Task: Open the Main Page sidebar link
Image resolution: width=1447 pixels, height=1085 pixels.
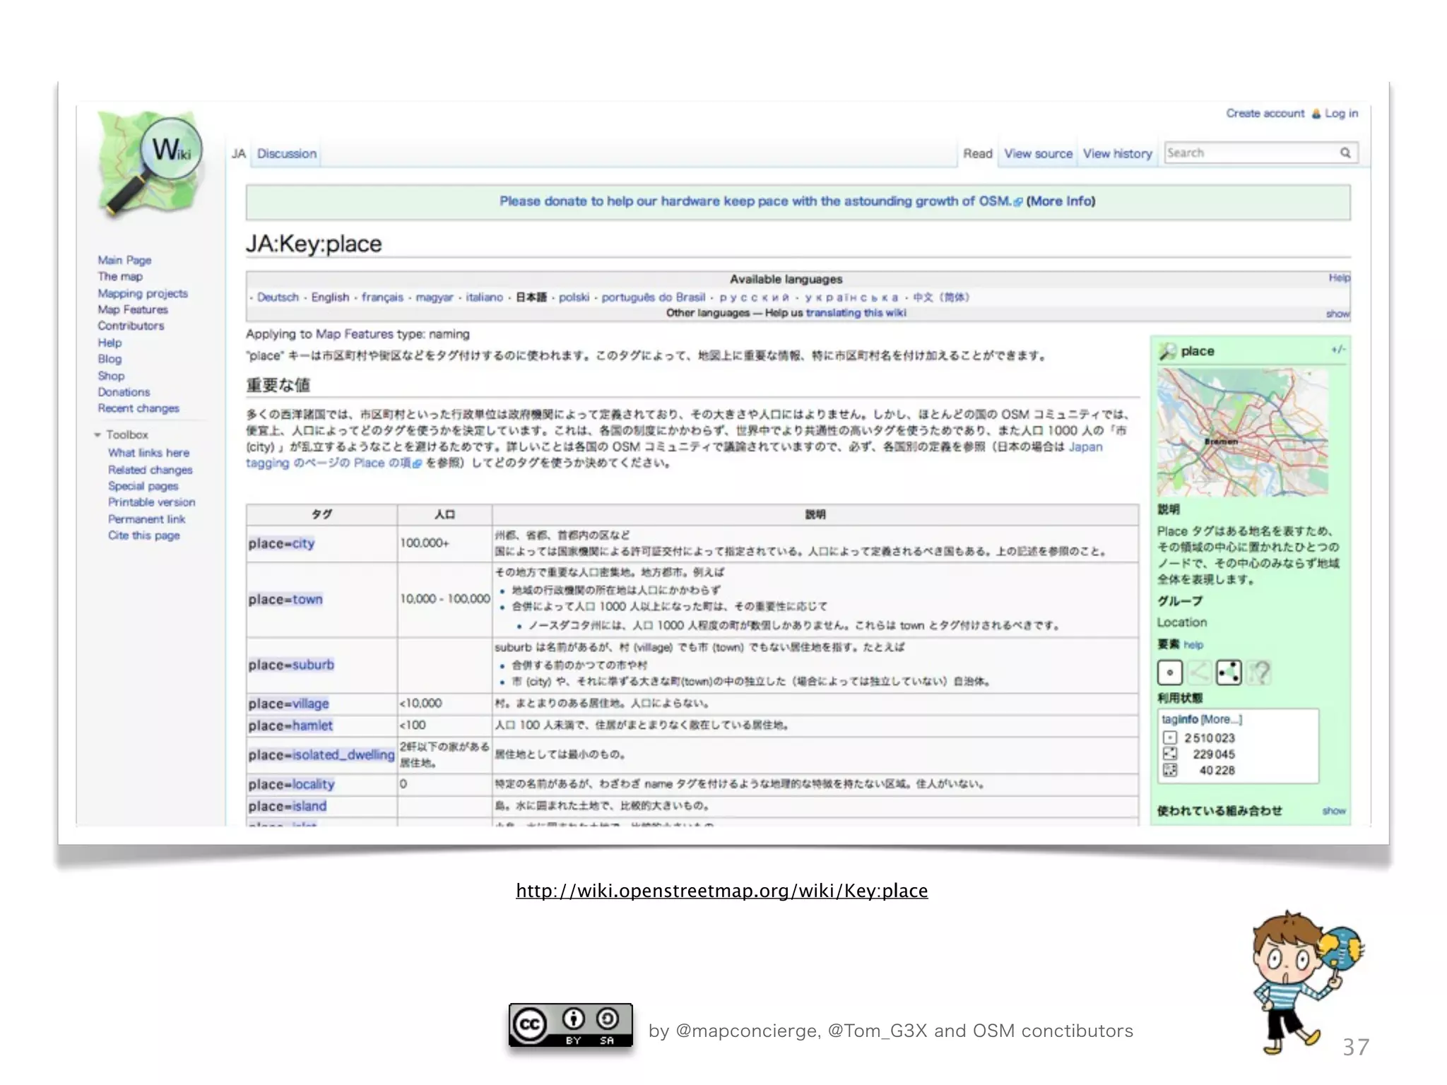Action: [x=124, y=261]
